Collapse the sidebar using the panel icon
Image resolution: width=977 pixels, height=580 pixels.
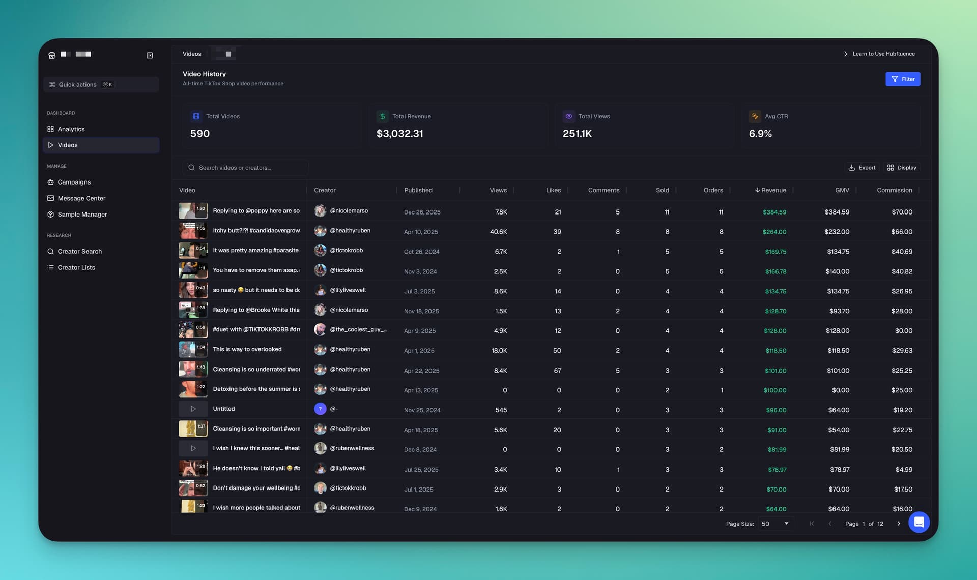pos(149,55)
